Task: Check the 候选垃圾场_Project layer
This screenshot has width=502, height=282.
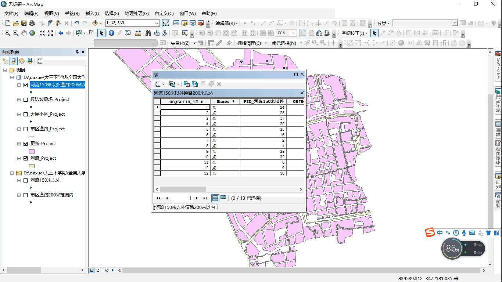Action: pyautogui.click(x=25, y=100)
